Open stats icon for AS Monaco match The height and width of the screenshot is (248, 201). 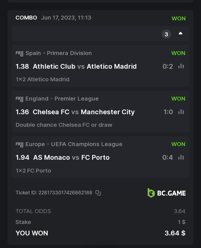tap(181, 157)
